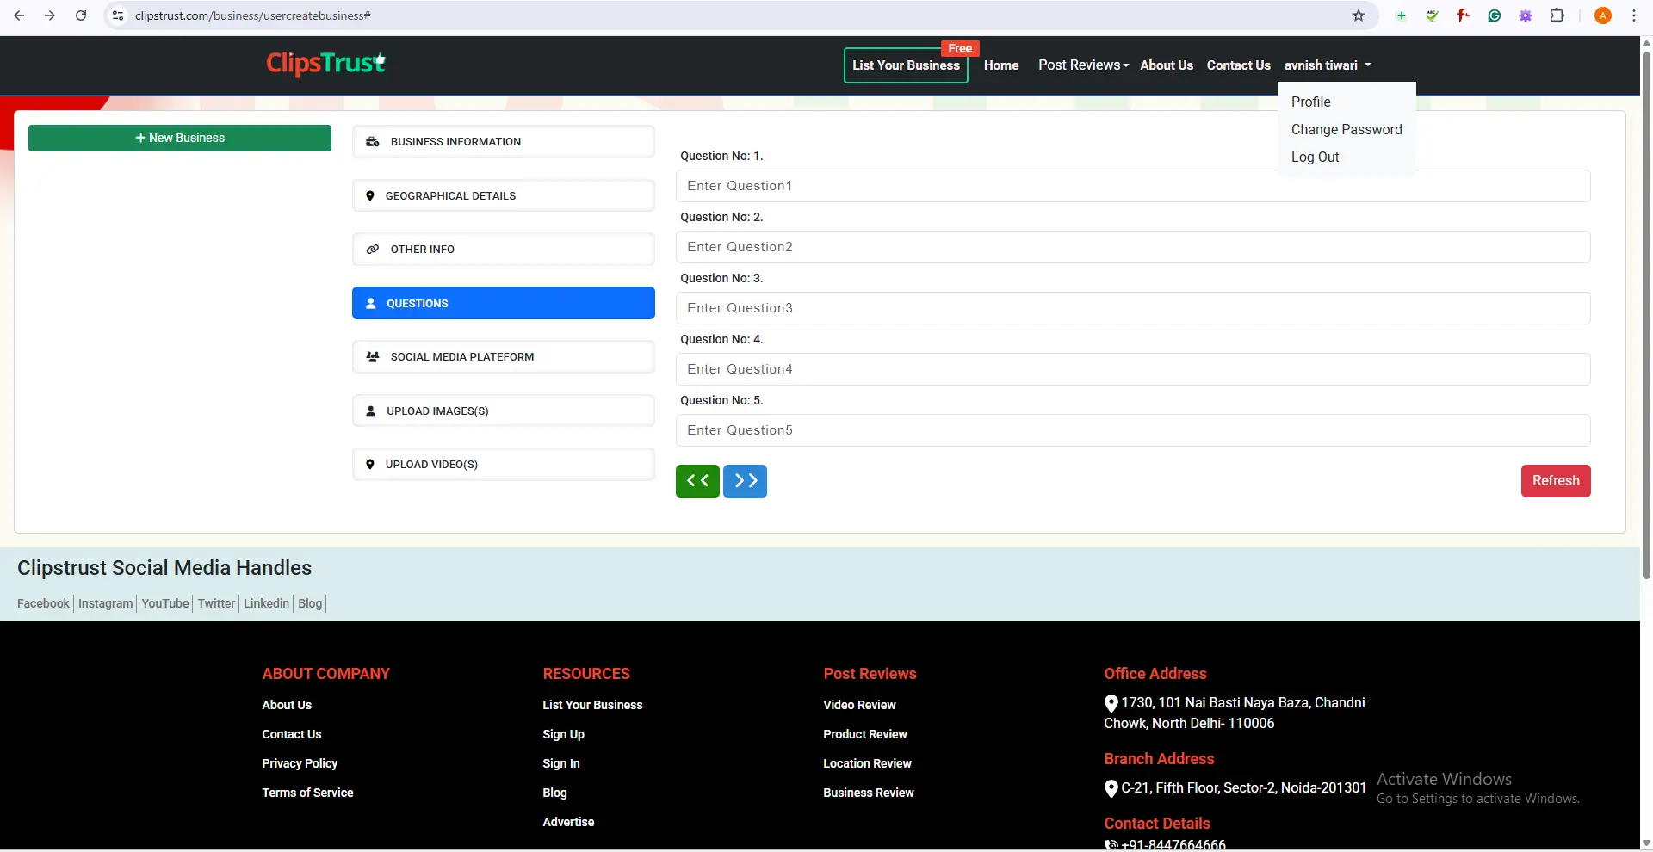
Task: Open the Social Media Plateform section
Action: 504,357
